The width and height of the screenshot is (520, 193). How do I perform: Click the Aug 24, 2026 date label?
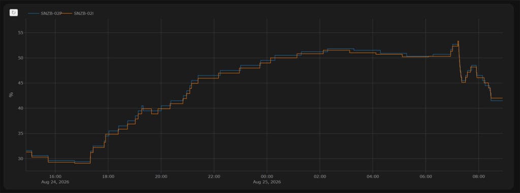click(55, 182)
